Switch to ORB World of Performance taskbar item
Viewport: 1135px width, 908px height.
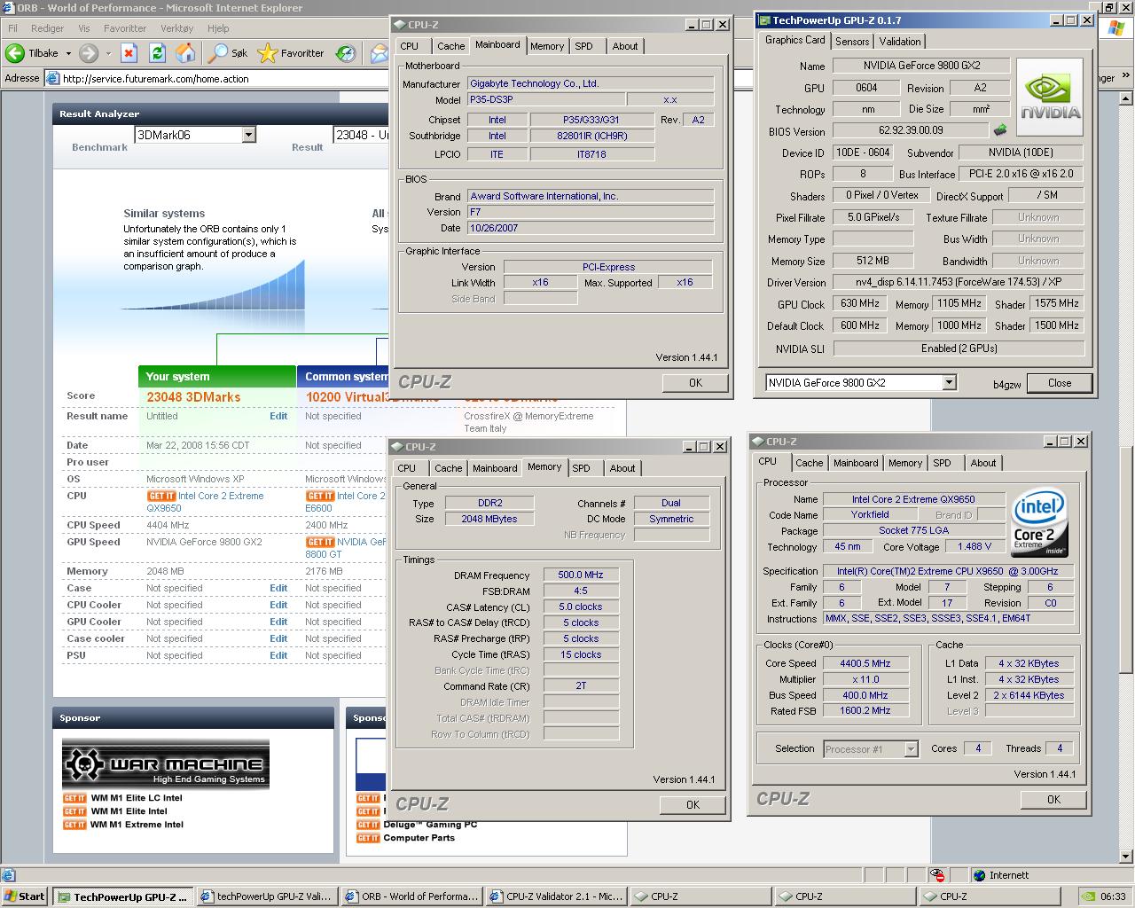pos(411,896)
